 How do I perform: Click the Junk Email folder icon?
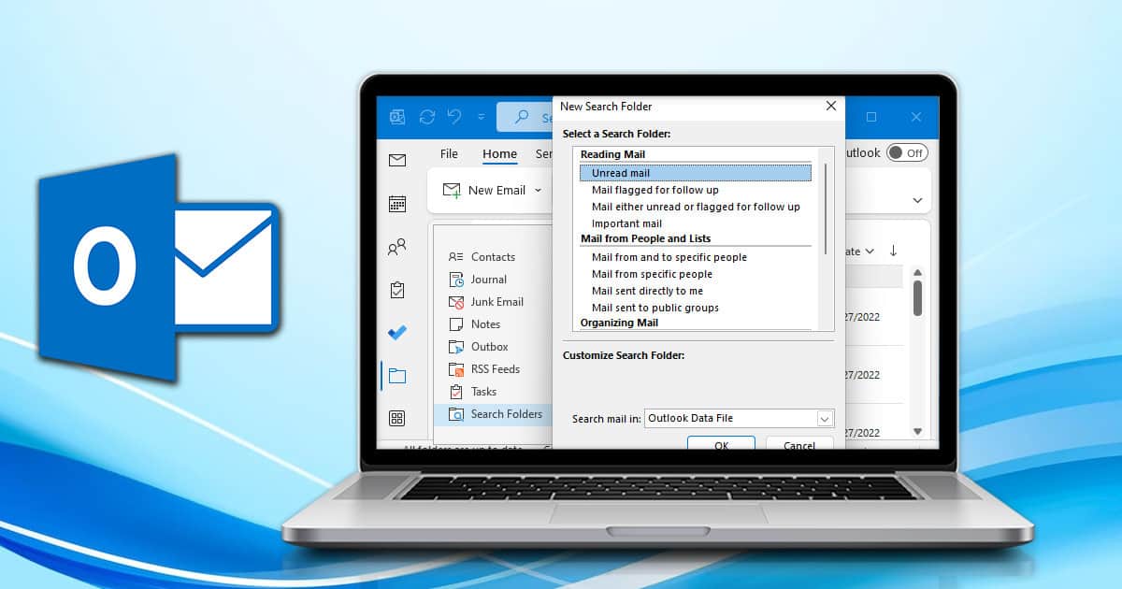click(x=456, y=302)
